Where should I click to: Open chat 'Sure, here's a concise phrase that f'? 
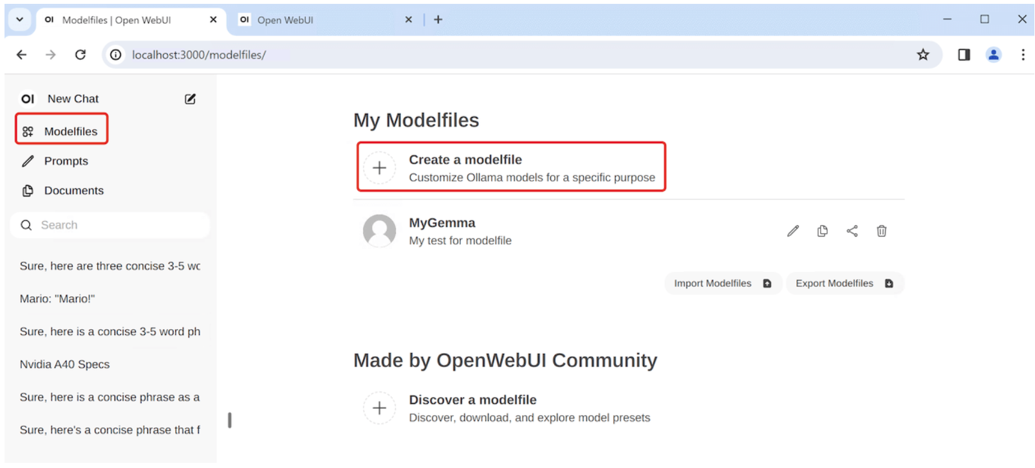(110, 430)
